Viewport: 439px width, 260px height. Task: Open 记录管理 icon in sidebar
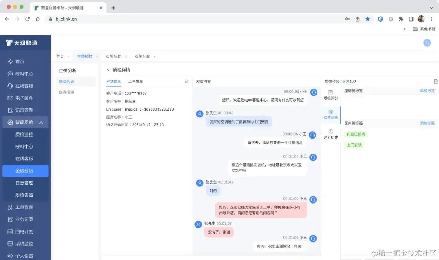[10, 110]
